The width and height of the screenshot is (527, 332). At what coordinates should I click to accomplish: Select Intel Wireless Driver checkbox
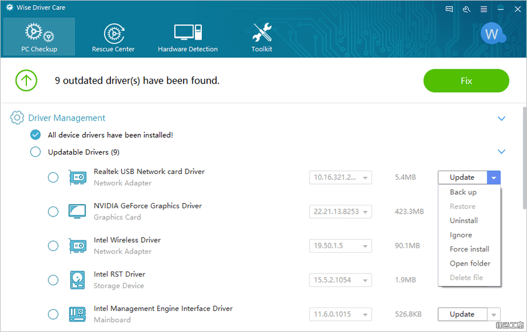coord(53,246)
